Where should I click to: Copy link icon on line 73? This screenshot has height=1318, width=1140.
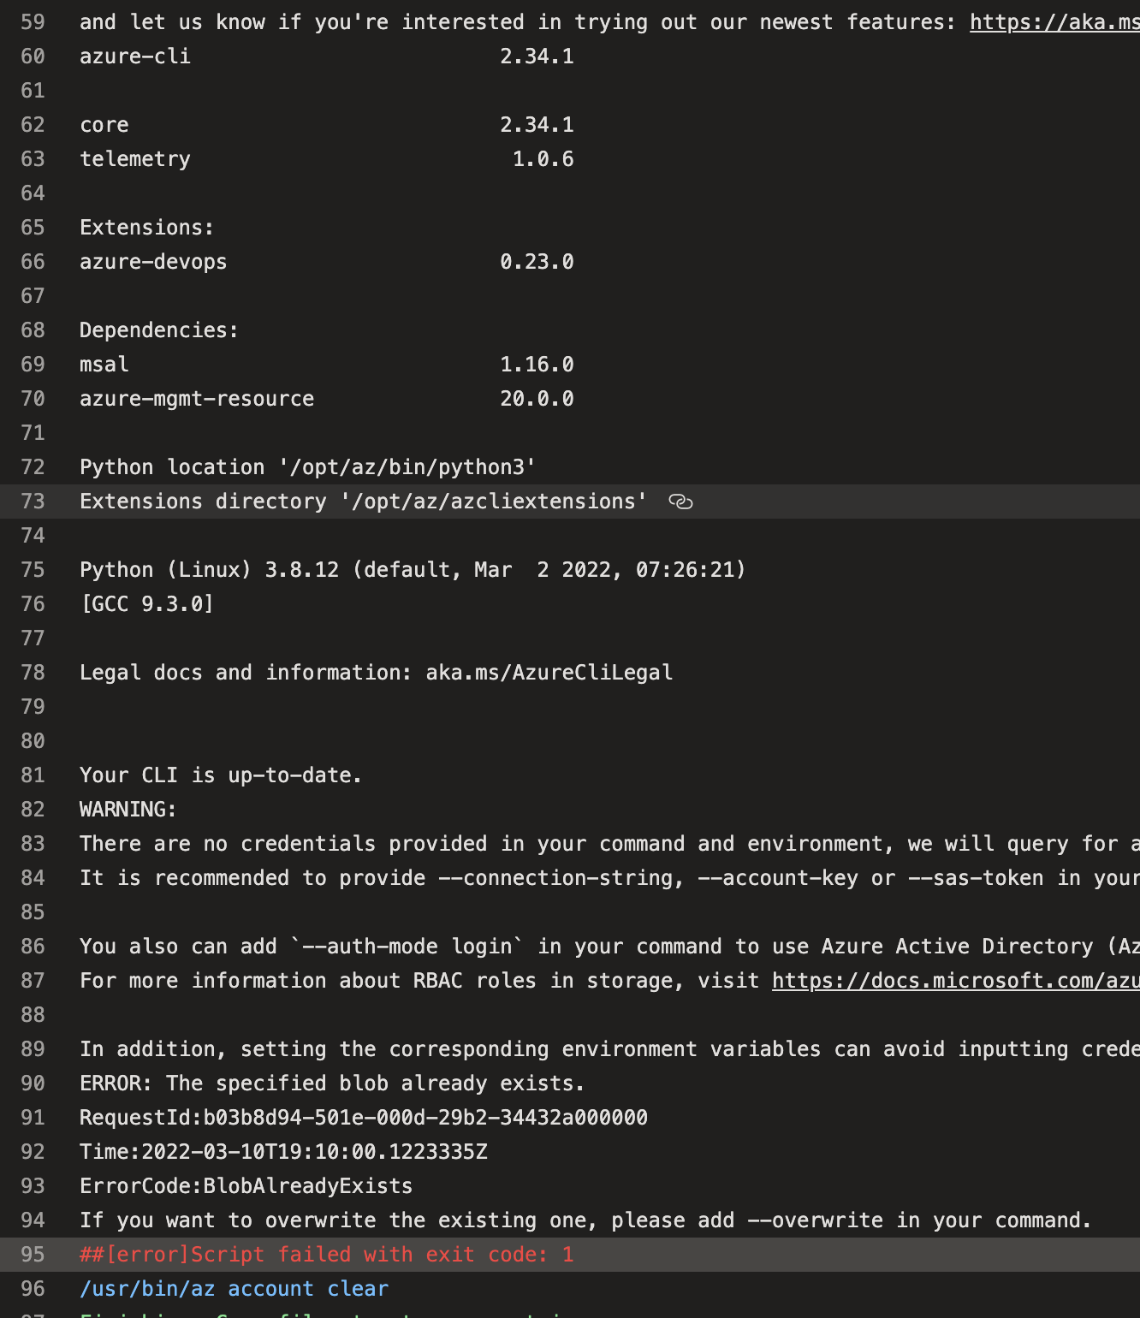(x=680, y=502)
